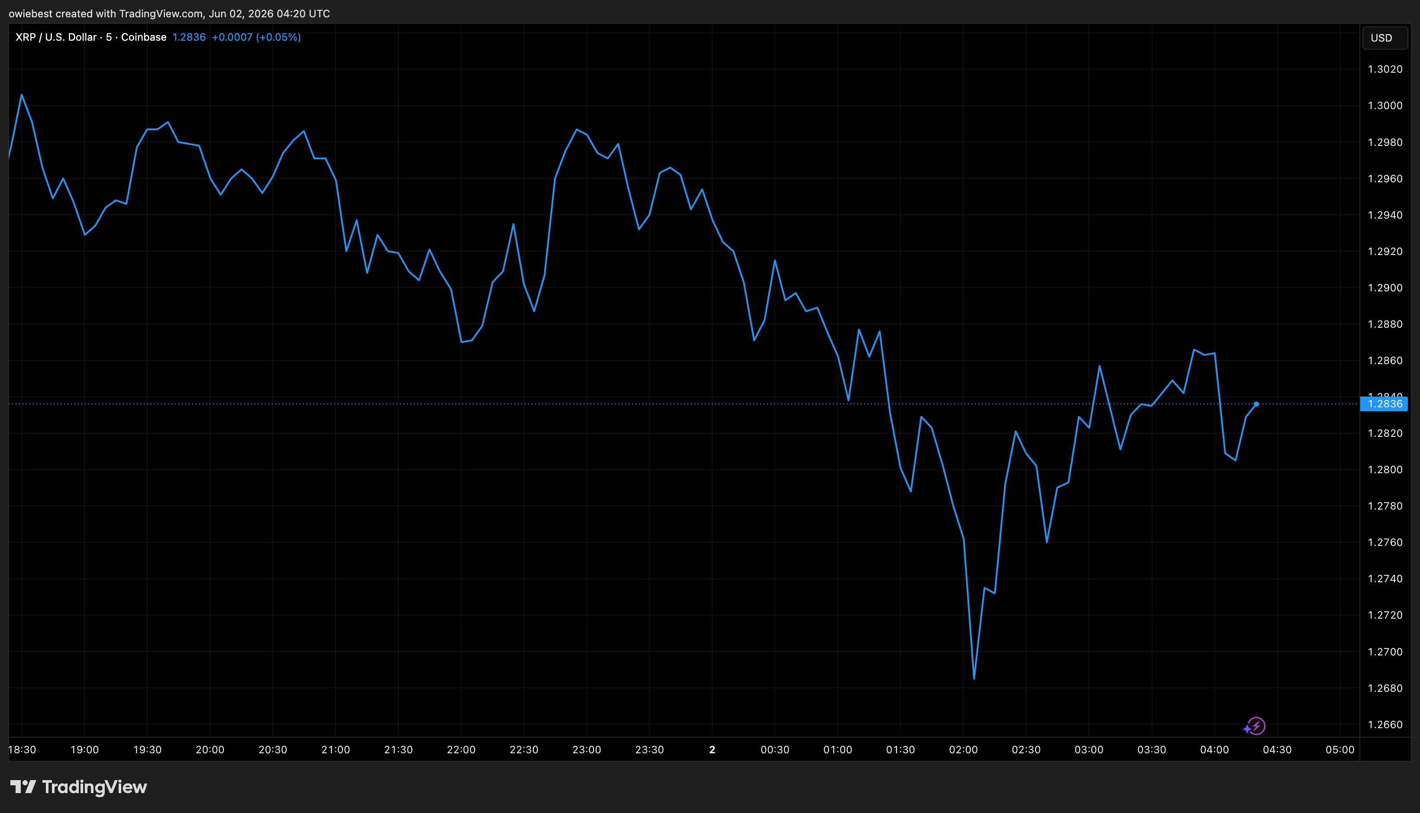Click the change value +0.0007 (+0.05%)
This screenshot has height=813, width=1420.
point(256,37)
